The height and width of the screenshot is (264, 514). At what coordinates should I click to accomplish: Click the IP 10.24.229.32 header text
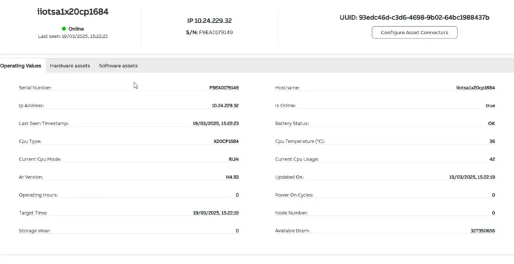(x=209, y=21)
